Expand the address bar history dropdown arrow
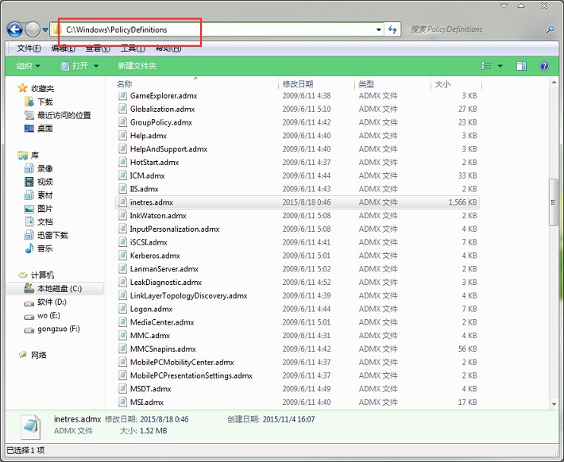 pos(378,30)
